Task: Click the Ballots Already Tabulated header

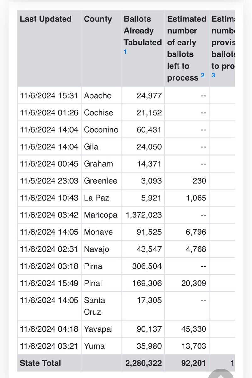Action: [x=142, y=31]
